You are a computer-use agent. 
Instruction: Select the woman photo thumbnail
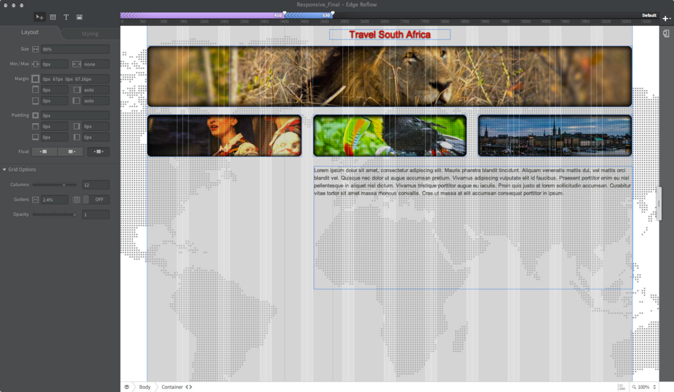click(224, 135)
